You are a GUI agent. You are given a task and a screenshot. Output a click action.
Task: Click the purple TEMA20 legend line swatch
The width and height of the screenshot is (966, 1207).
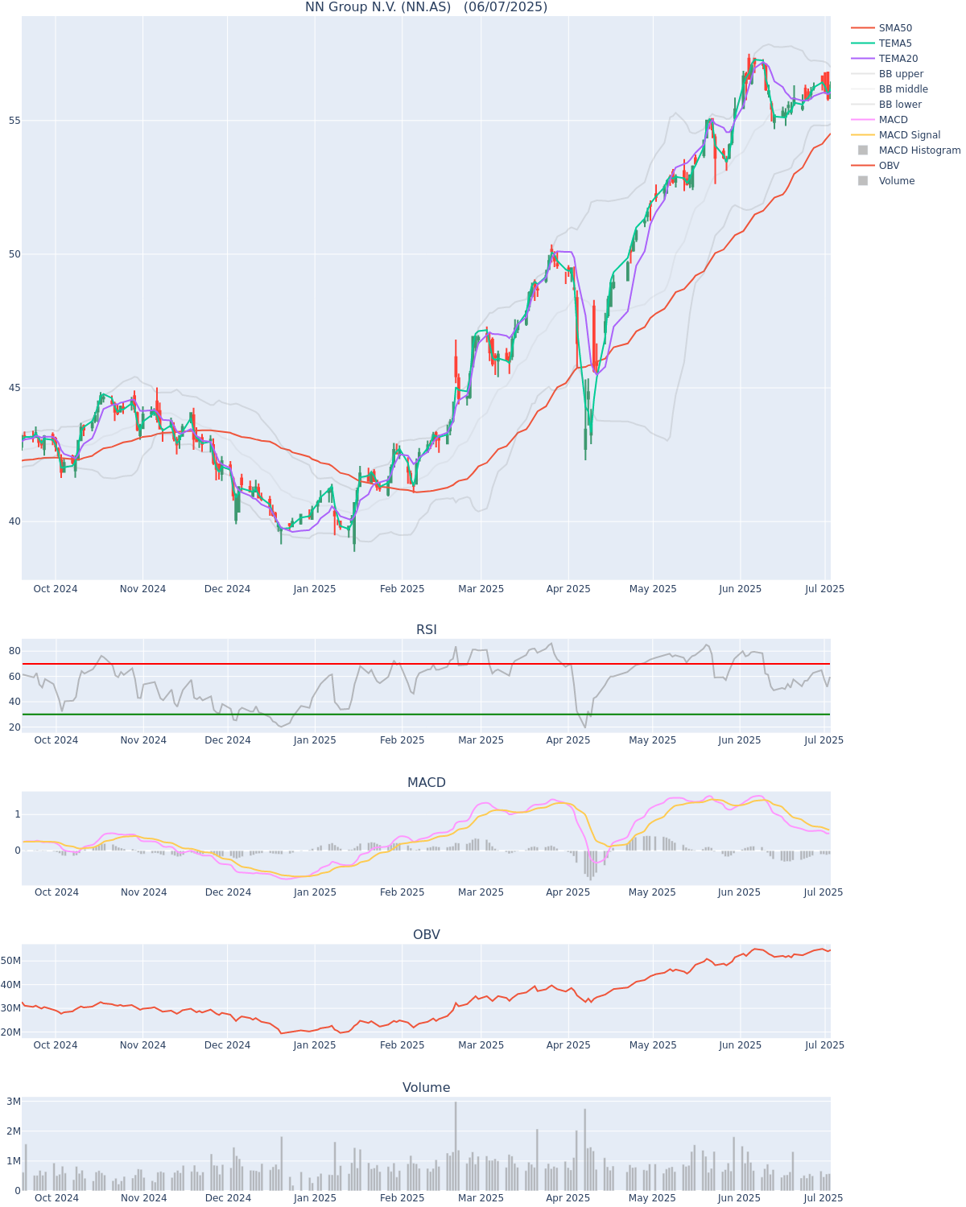pos(863,59)
